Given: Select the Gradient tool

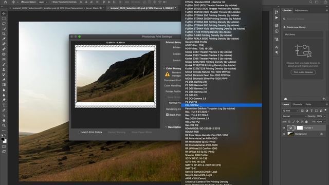Looking at the screenshot, I should pyautogui.click(x=4, y=85).
